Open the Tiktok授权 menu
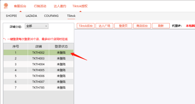The width and height of the screenshot is (195, 104). [80, 6]
